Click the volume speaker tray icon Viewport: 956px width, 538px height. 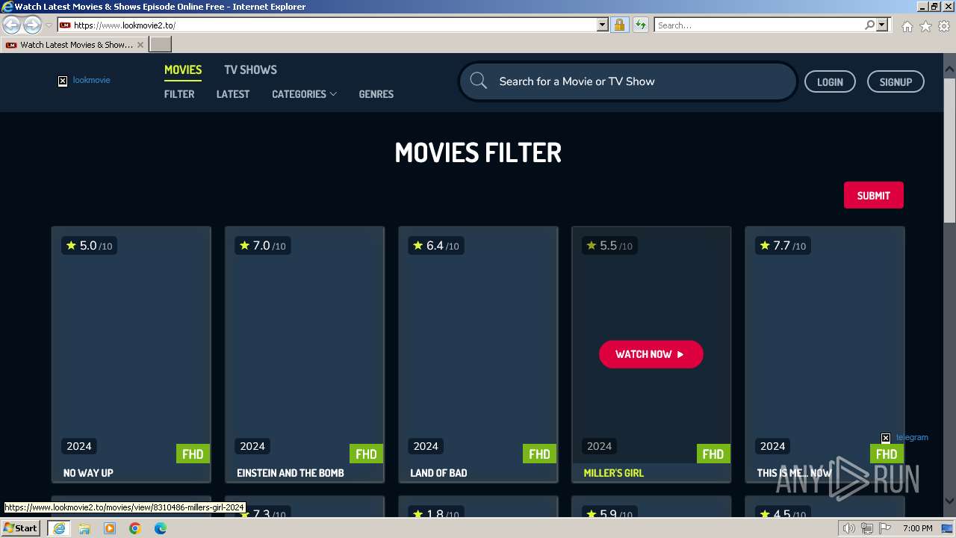[849, 528]
